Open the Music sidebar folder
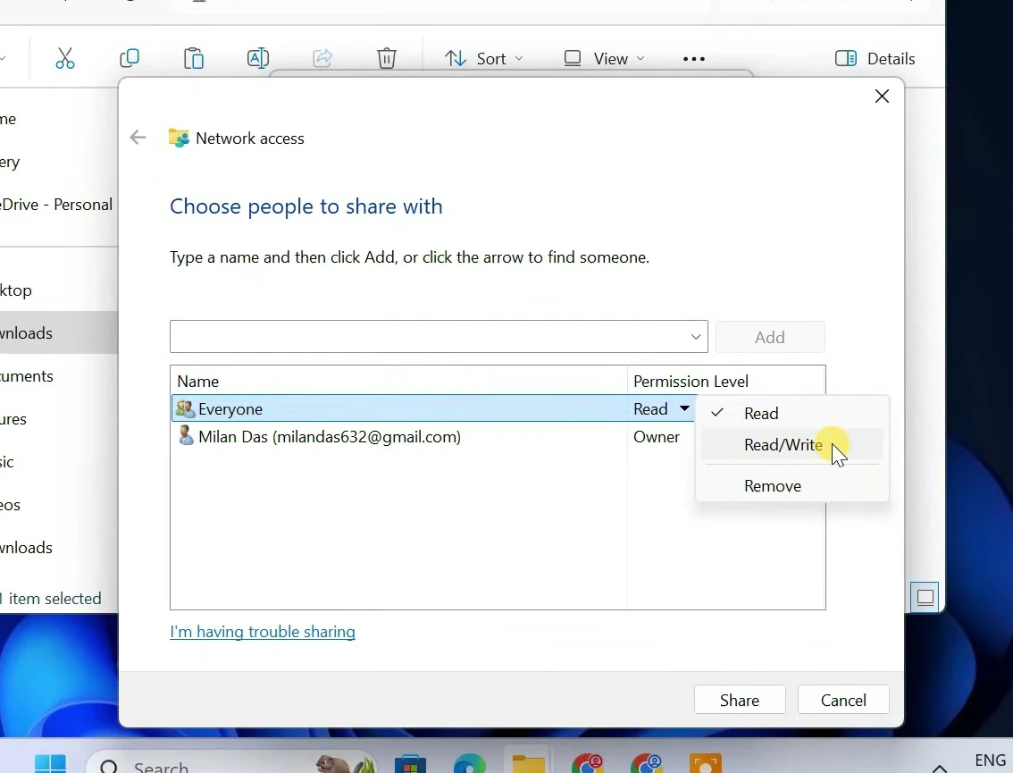 (59, 461)
